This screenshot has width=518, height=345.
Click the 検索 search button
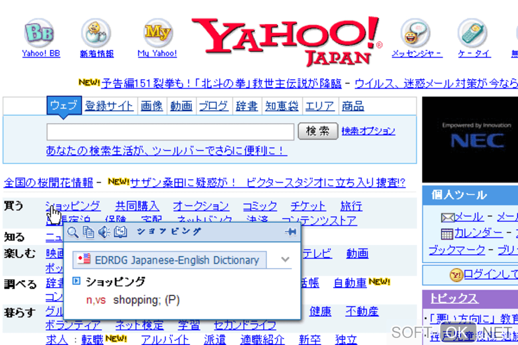pyautogui.click(x=318, y=131)
